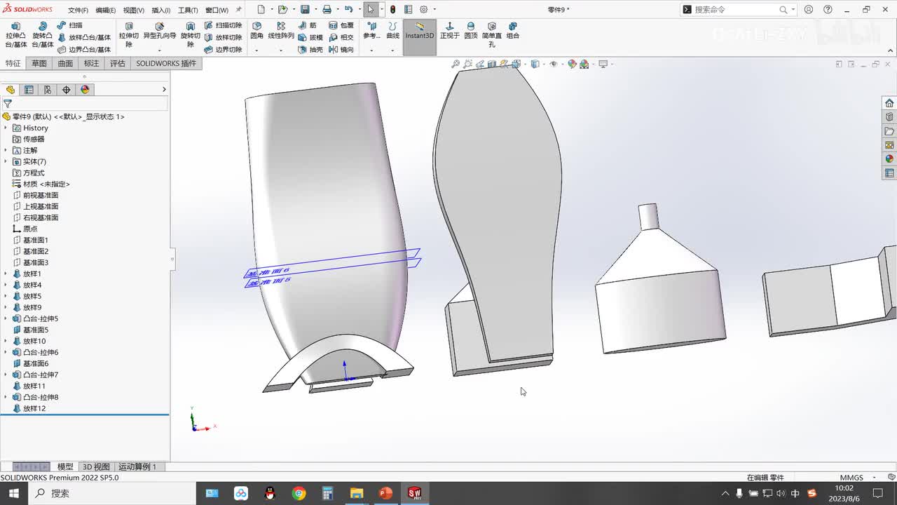The width and height of the screenshot is (897, 505).
Task: Open the Windows Start menu
Action: pos(14,493)
